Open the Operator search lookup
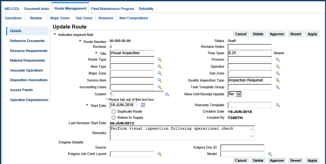 [x=278, y=66]
